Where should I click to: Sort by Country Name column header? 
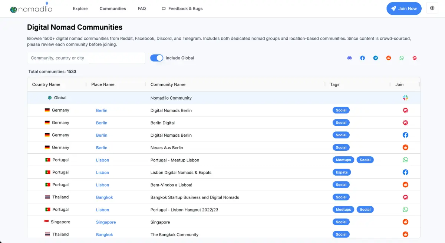point(46,84)
